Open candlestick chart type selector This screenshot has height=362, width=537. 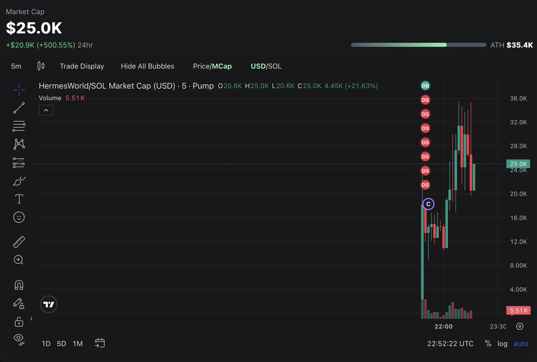coord(41,66)
